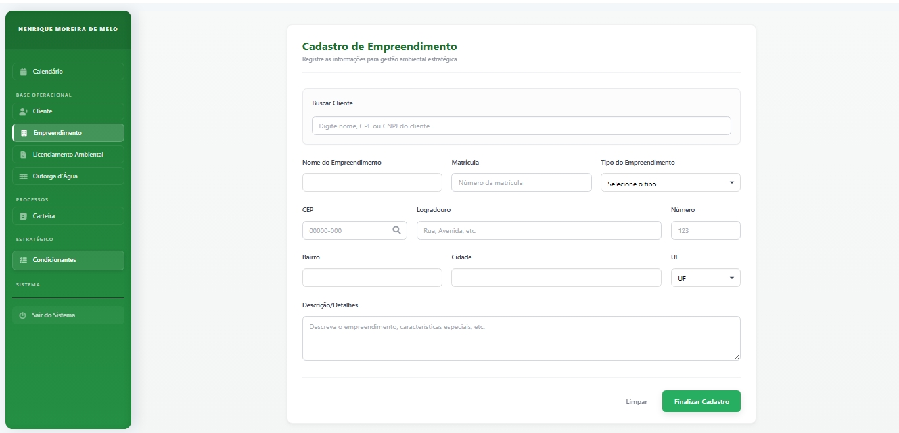This screenshot has width=899, height=433.
Task: Click the Logradouro input field
Action: pyautogui.click(x=539, y=230)
